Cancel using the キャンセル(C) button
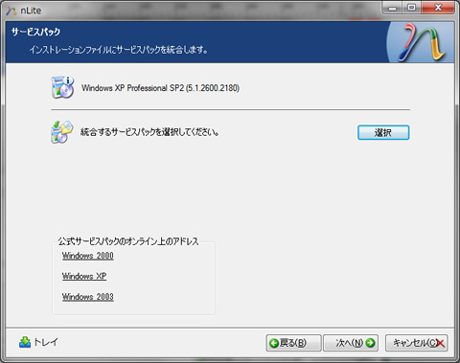Image resolution: width=460 pixels, height=363 pixels. (x=416, y=343)
